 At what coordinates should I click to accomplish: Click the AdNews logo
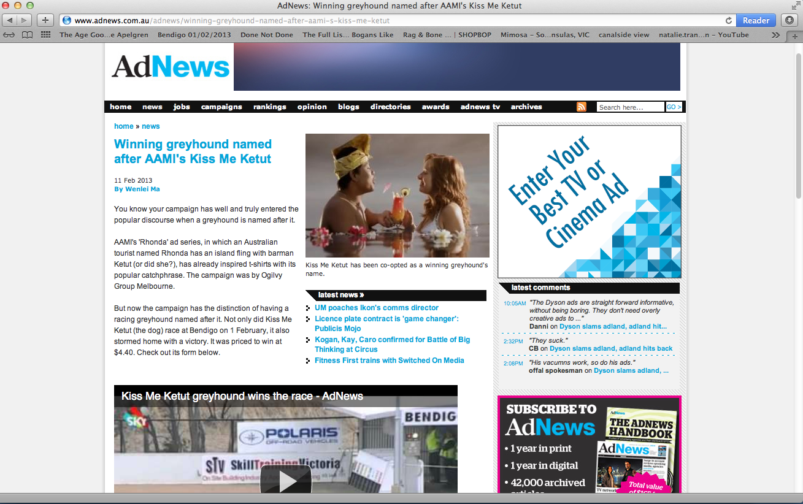point(171,67)
